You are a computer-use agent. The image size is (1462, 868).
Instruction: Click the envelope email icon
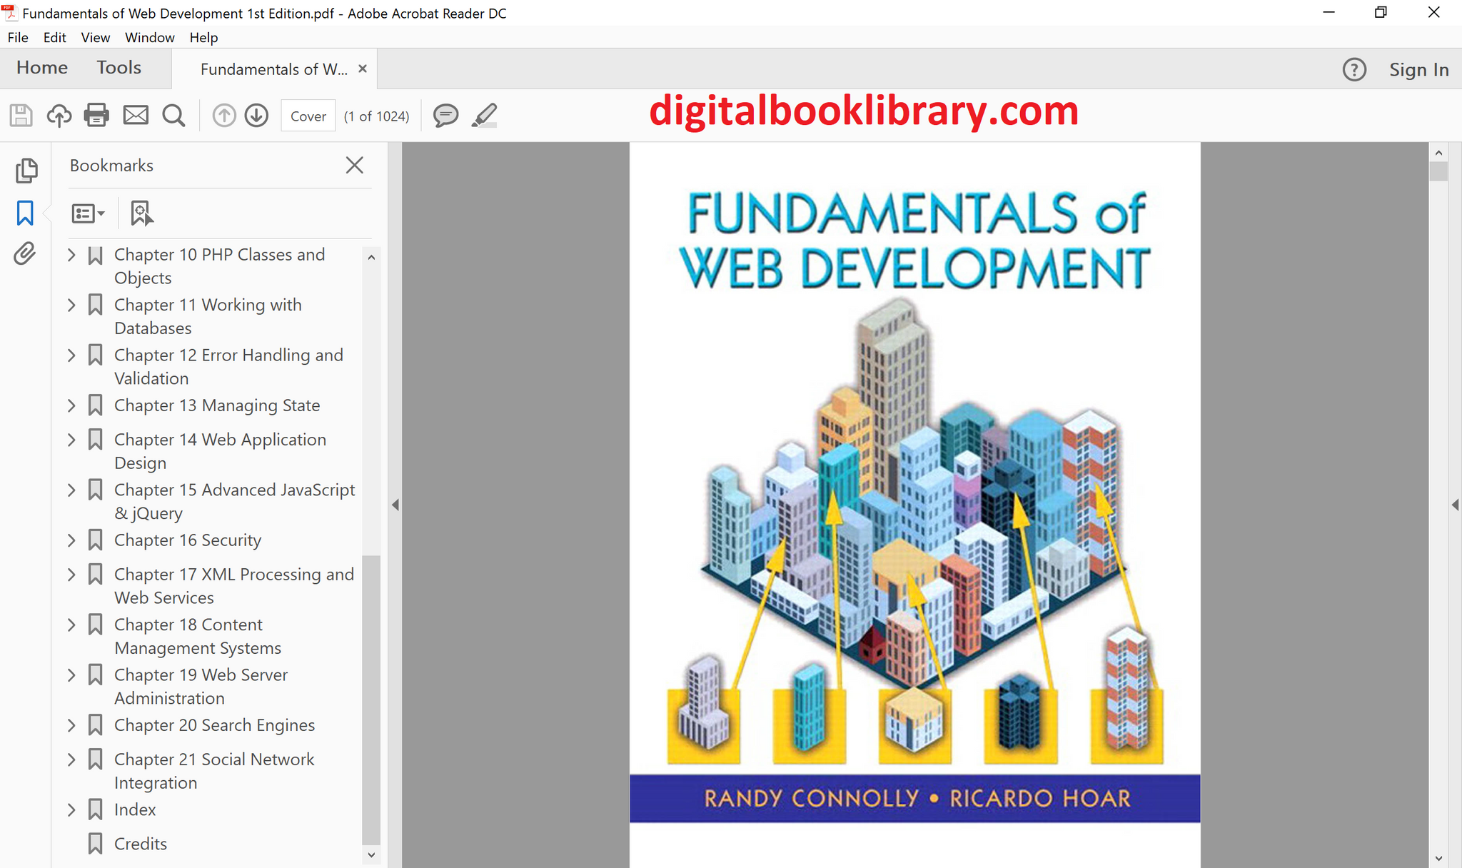[x=136, y=116]
